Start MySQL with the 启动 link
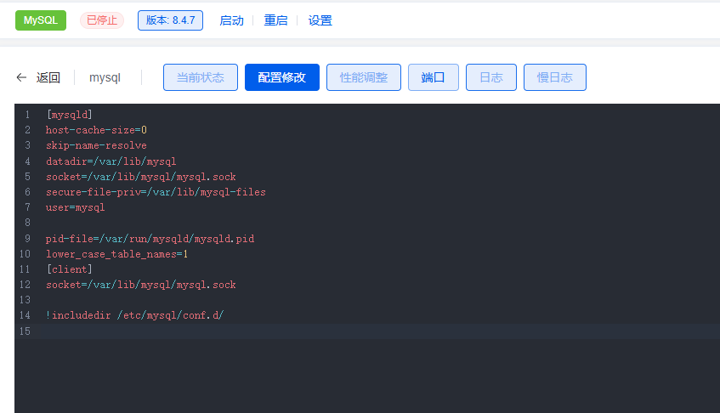Screen dimensions: 720x413 [x=231, y=20]
